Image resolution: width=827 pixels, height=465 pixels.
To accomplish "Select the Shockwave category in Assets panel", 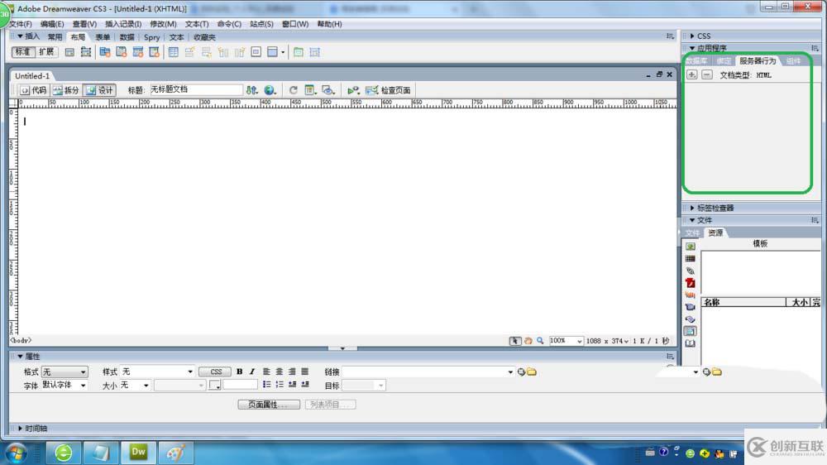I will [x=690, y=295].
